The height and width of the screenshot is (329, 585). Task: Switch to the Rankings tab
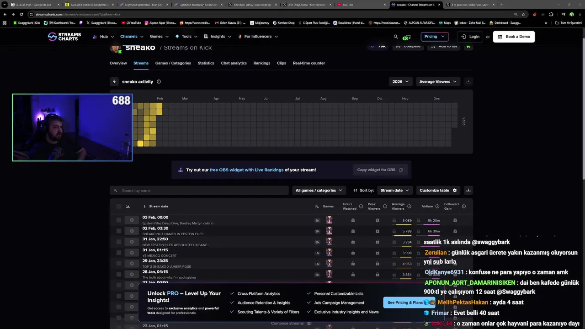pyautogui.click(x=262, y=63)
